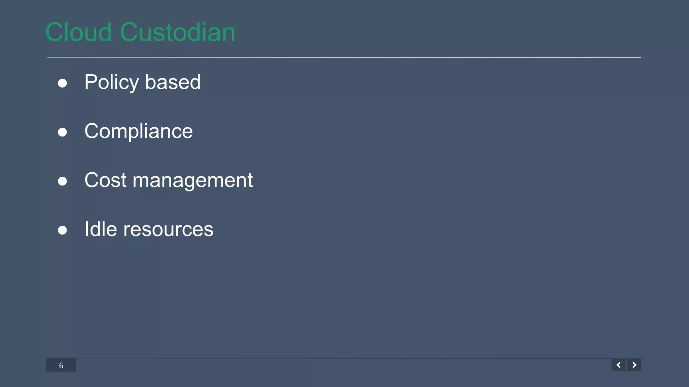The width and height of the screenshot is (689, 387).
Task: Click the Cloud Custodian slide title
Action: [140, 32]
